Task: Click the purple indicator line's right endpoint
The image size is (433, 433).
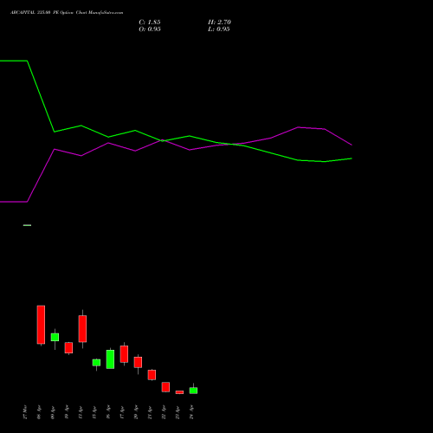Action: click(x=352, y=145)
